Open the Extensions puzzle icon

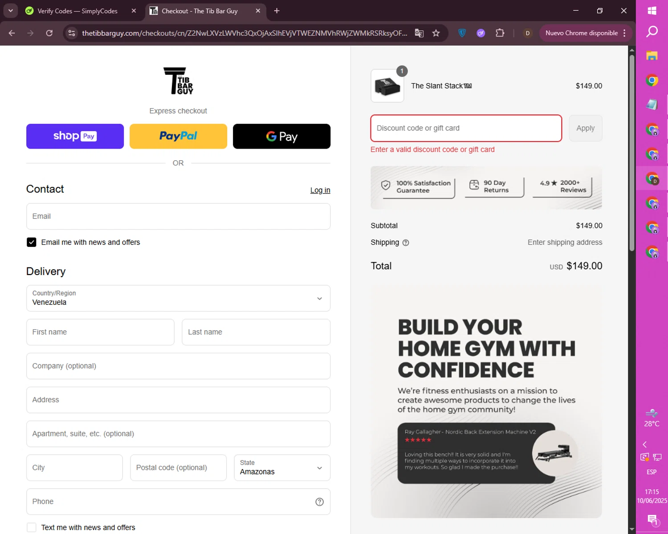(x=500, y=33)
